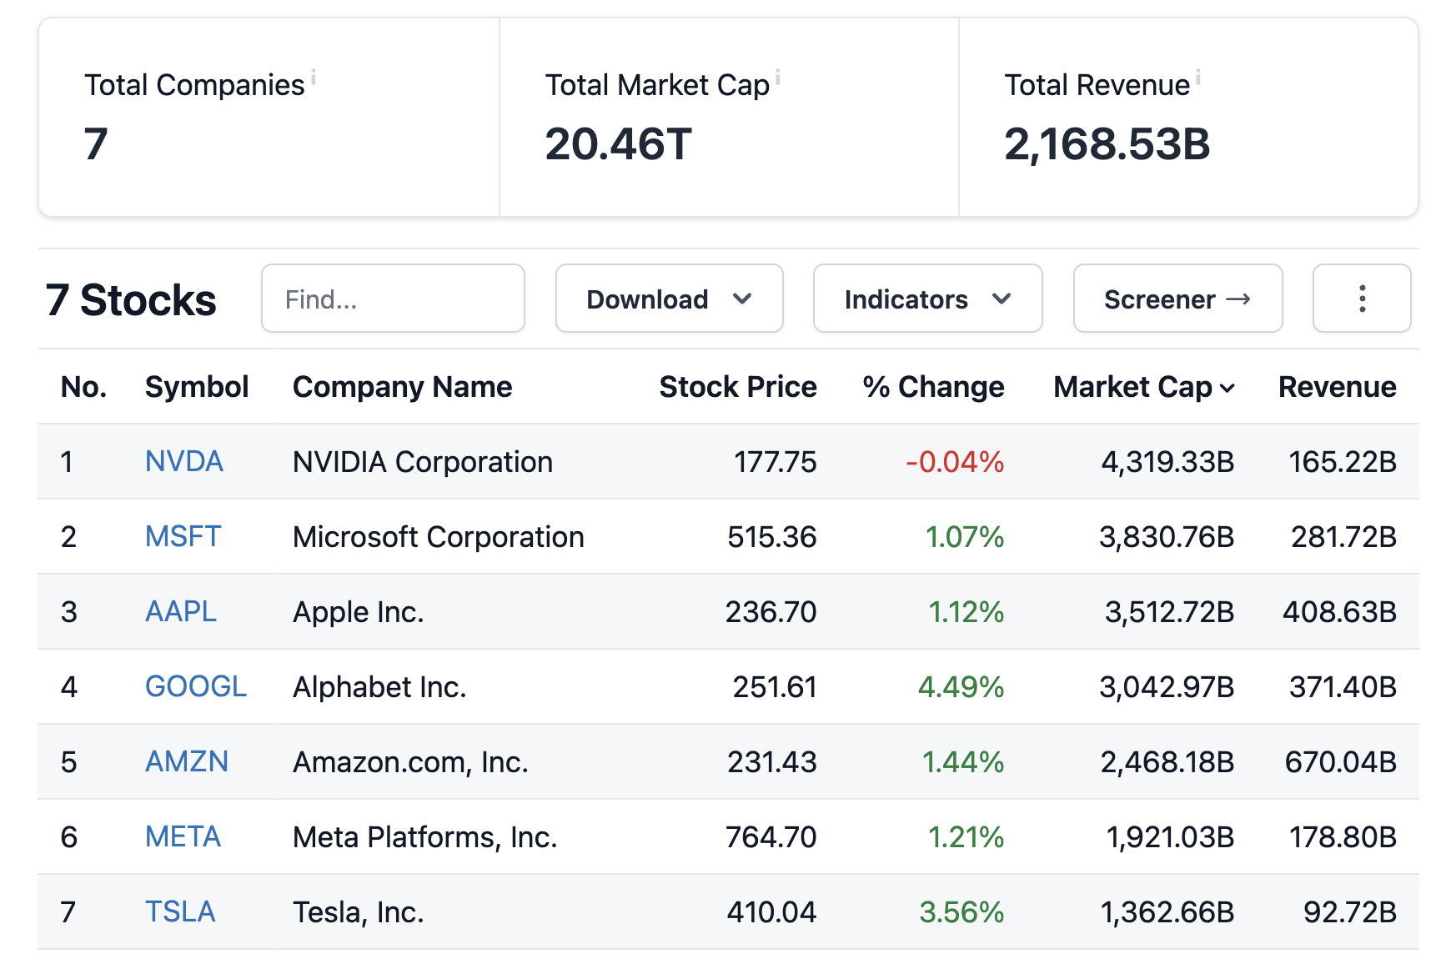1451x969 pixels.
Task: Open the META stock link
Action: click(x=183, y=836)
